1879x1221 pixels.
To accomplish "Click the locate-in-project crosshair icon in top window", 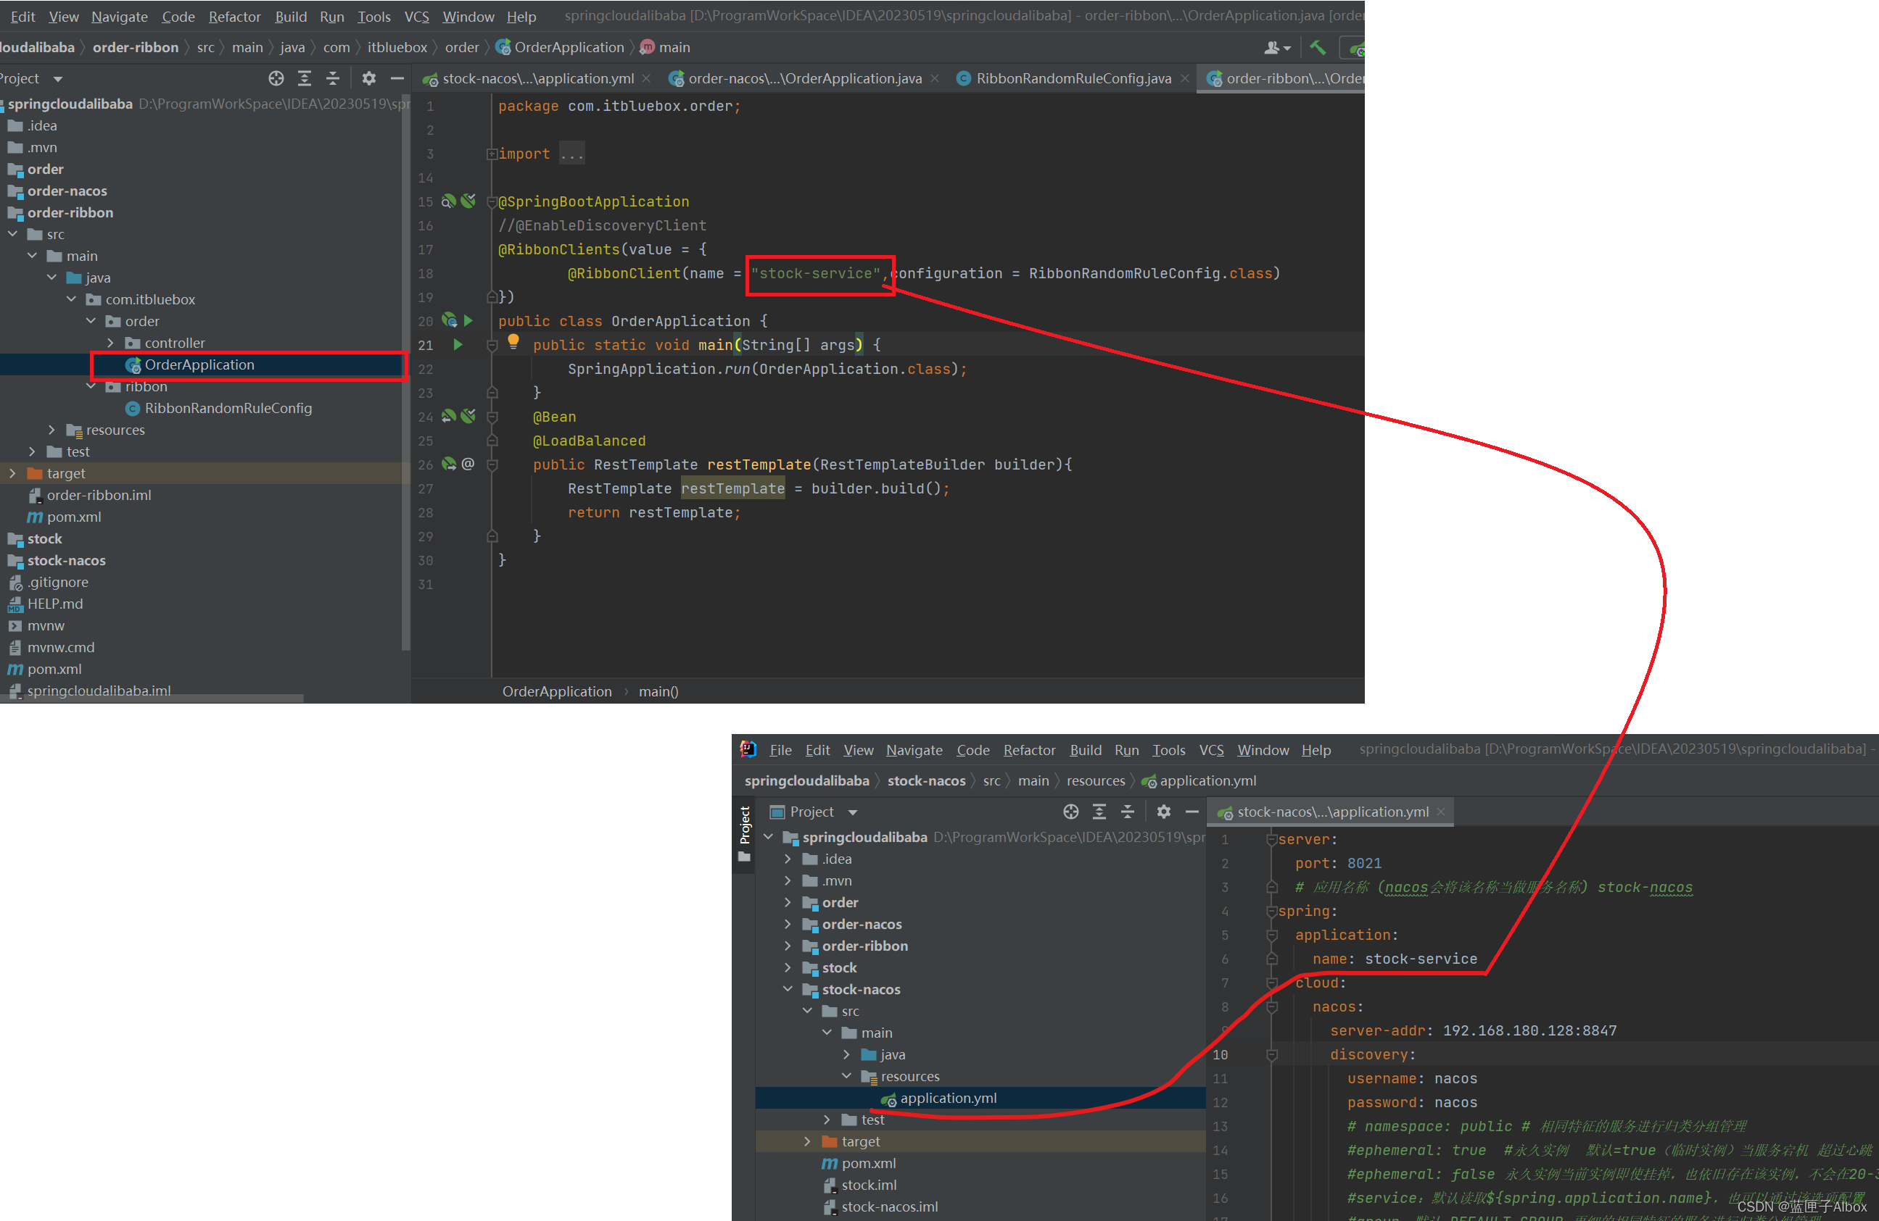I will pyautogui.click(x=276, y=78).
